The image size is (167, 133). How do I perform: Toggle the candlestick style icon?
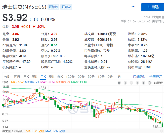point(149,83)
